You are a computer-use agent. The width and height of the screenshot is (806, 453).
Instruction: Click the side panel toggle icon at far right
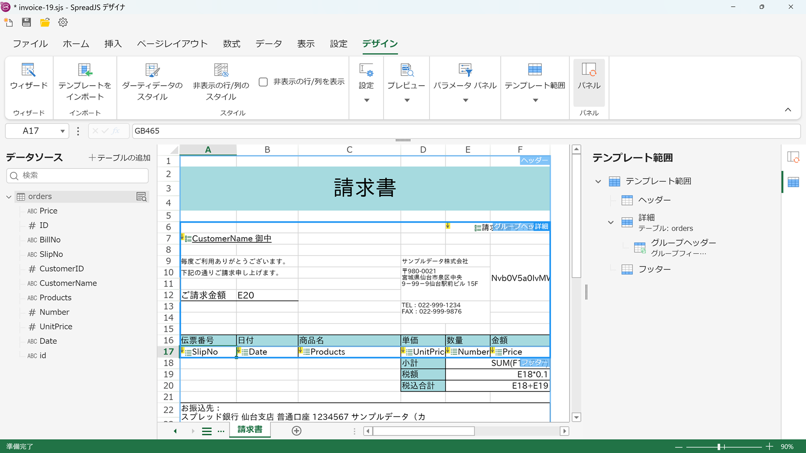(793, 157)
